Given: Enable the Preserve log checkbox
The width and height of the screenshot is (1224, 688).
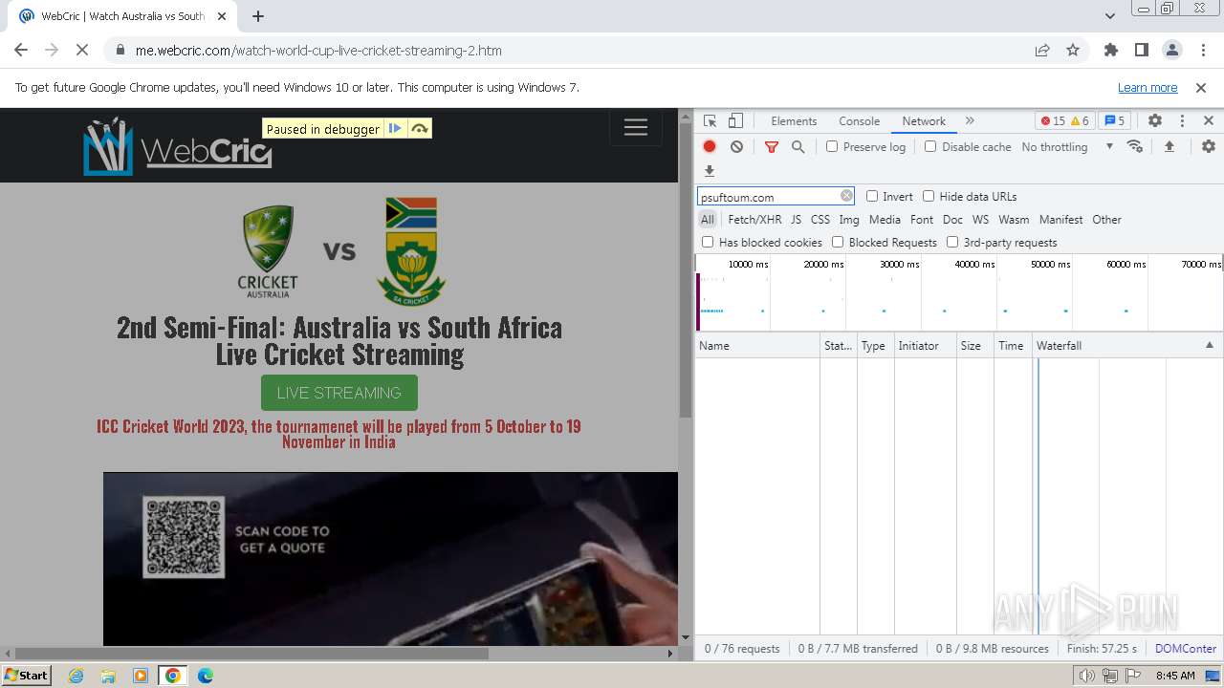Looking at the screenshot, I should pyautogui.click(x=832, y=146).
